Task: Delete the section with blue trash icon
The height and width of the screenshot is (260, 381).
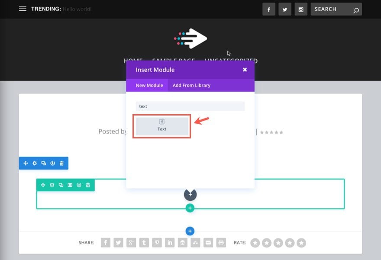Action: (x=62, y=163)
